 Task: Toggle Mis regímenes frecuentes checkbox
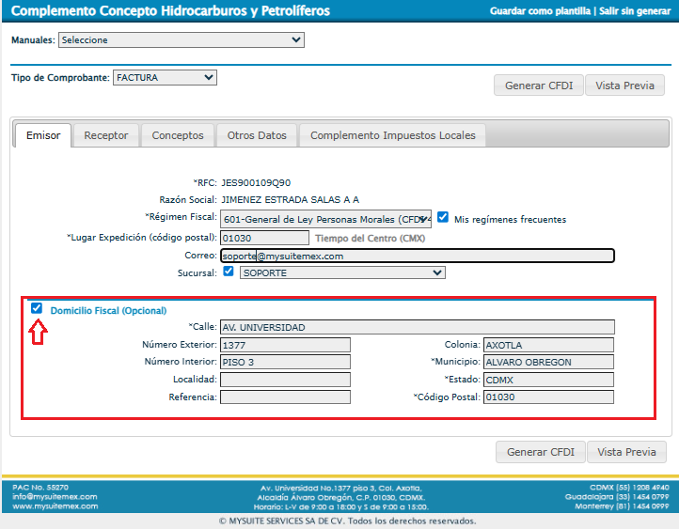coord(443,217)
